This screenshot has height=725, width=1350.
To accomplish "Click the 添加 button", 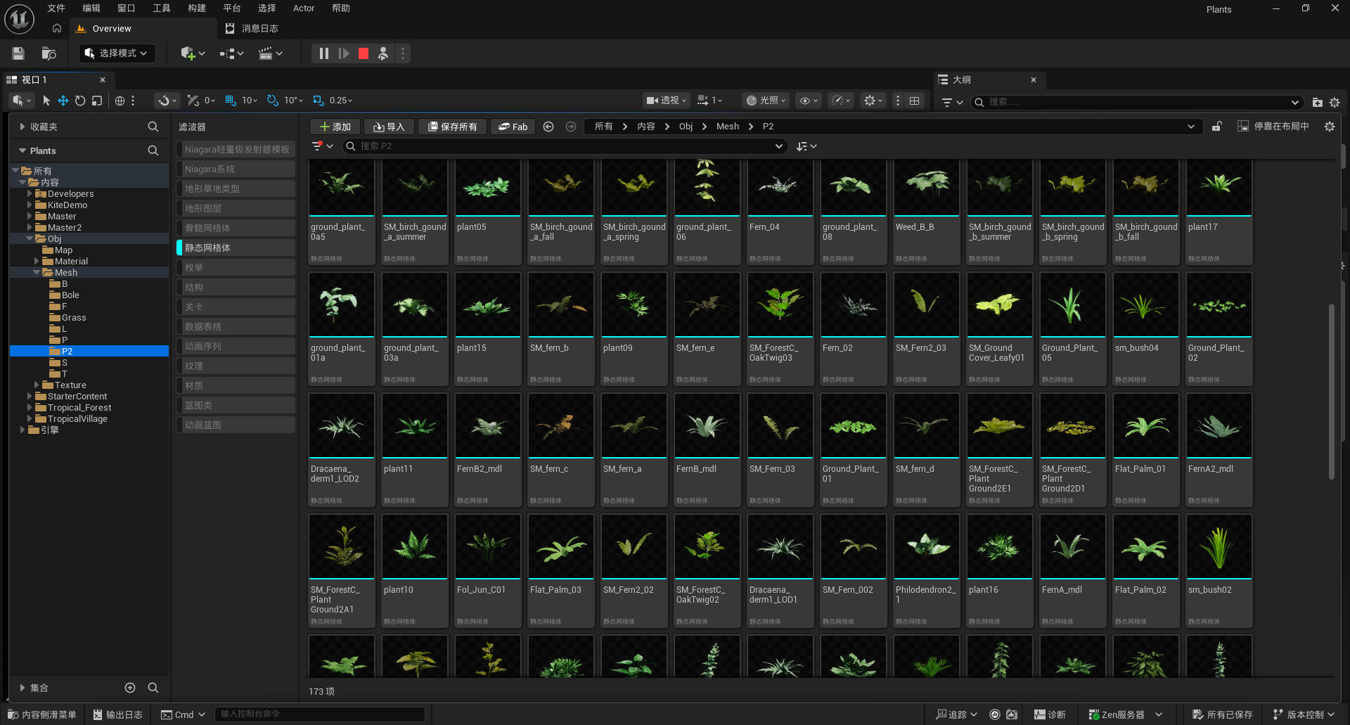I will pos(335,127).
